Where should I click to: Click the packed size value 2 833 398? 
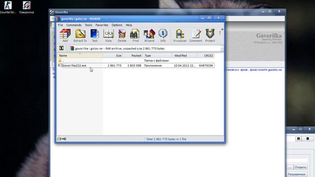pyautogui.click(x=134, y=65)
